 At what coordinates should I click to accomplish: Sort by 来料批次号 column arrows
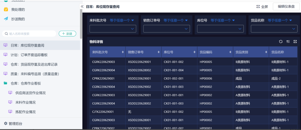click(x=123, y=52)
